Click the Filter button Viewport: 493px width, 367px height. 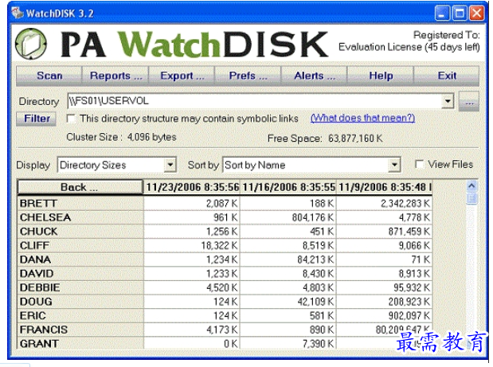coord(37,119)
